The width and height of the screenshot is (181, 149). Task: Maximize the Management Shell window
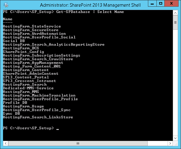161,4
